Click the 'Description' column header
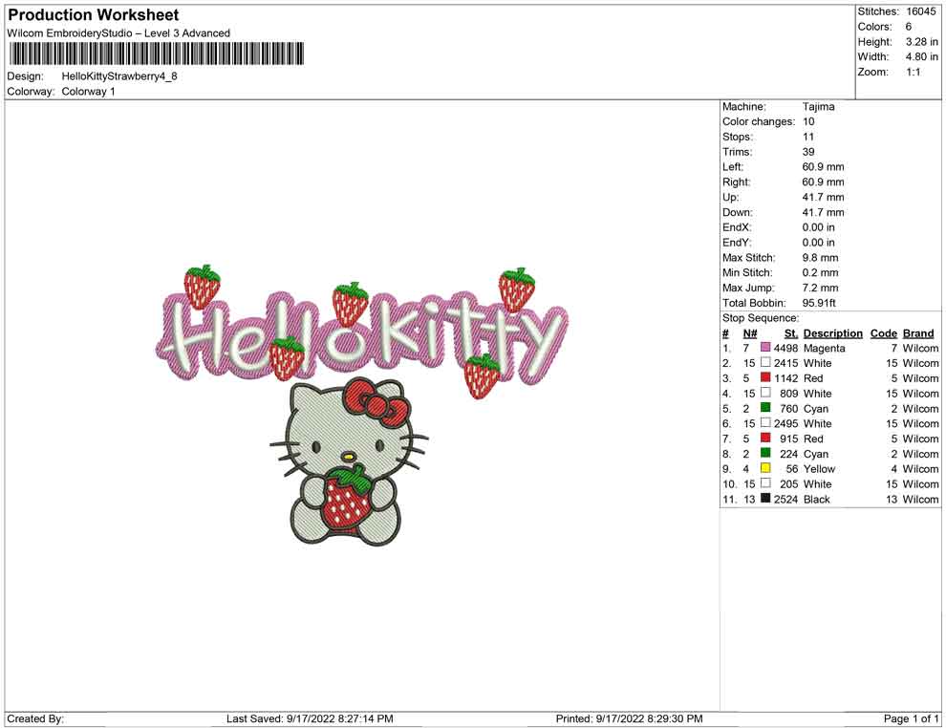The image size is (946, 728). click(x=833, y=333)
